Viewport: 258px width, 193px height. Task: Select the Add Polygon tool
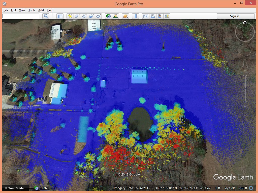click(x=77, y=16)
